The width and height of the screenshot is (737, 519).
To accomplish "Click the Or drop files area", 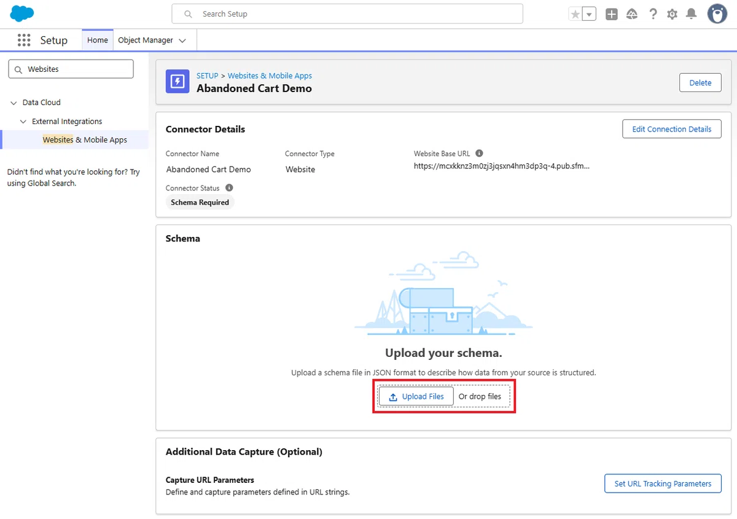I will pos(480,397).
